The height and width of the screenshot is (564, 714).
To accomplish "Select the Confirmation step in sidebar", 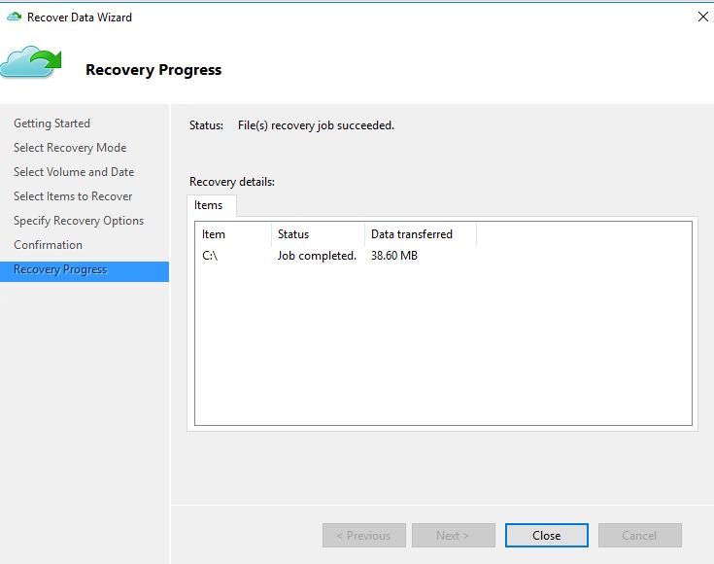I will pos(48,245).
